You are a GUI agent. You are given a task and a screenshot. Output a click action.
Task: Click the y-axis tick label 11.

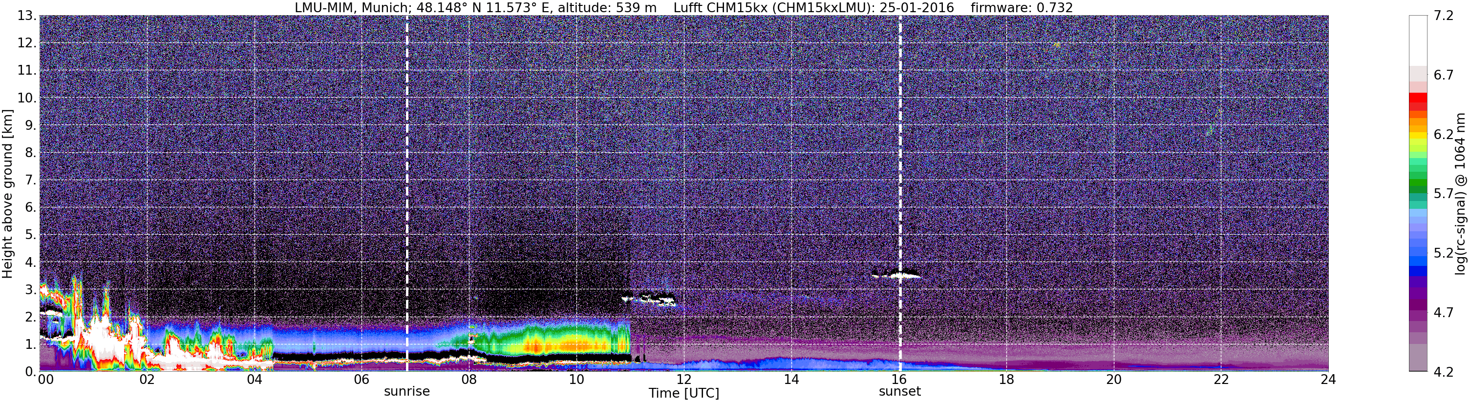26,70
